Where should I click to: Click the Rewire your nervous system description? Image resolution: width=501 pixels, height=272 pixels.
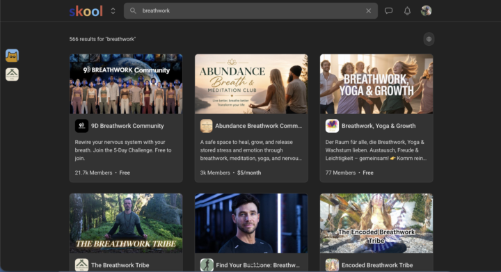pos(123,150)
